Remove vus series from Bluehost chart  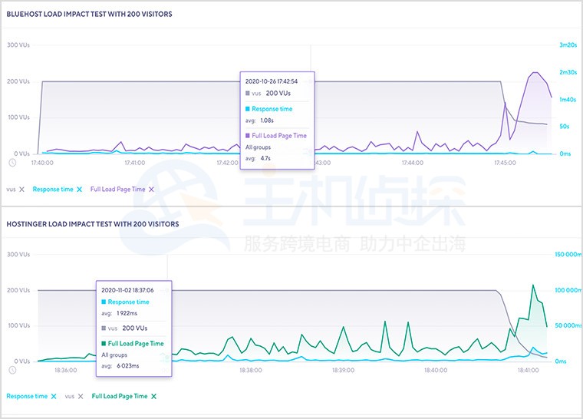click(21, 189)
